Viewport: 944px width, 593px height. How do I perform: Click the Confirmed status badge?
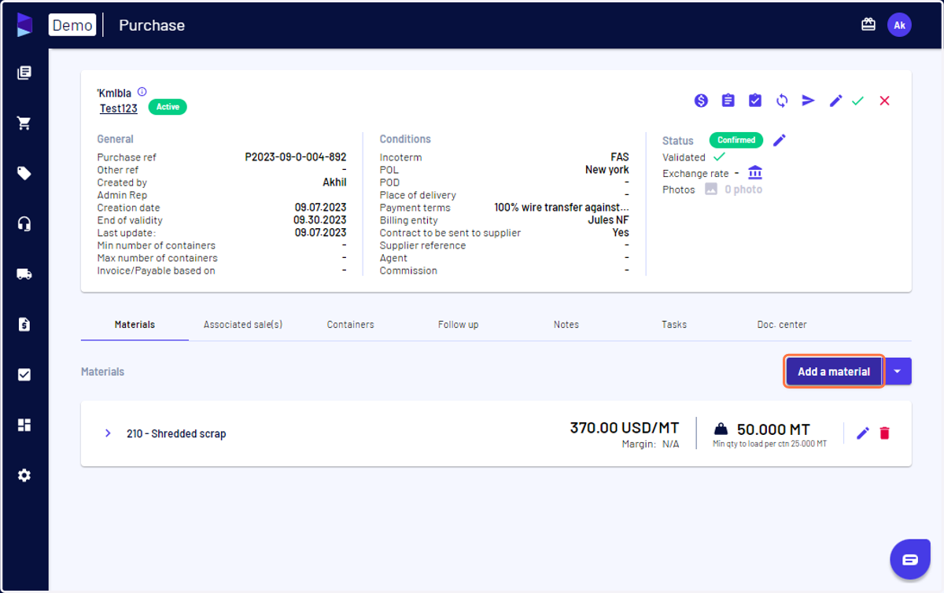coord(736,140)
